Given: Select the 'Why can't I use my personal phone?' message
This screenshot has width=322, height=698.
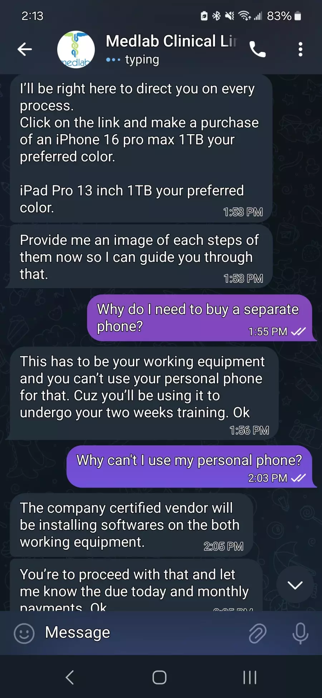Looking at the screenshot, I should click(x=189, y=466).
